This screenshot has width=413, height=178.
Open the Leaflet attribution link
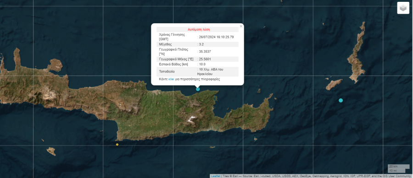216,176
